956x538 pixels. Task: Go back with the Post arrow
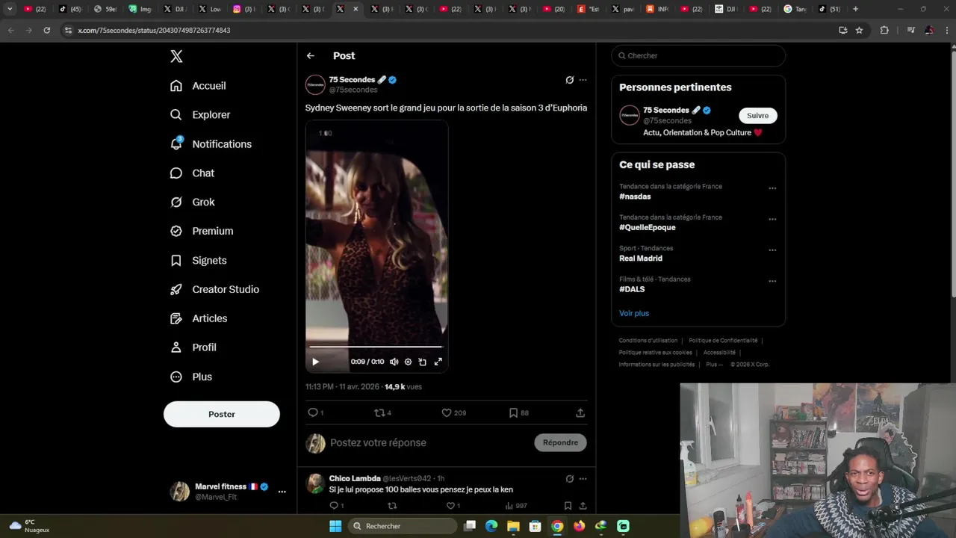click(311, 56)
